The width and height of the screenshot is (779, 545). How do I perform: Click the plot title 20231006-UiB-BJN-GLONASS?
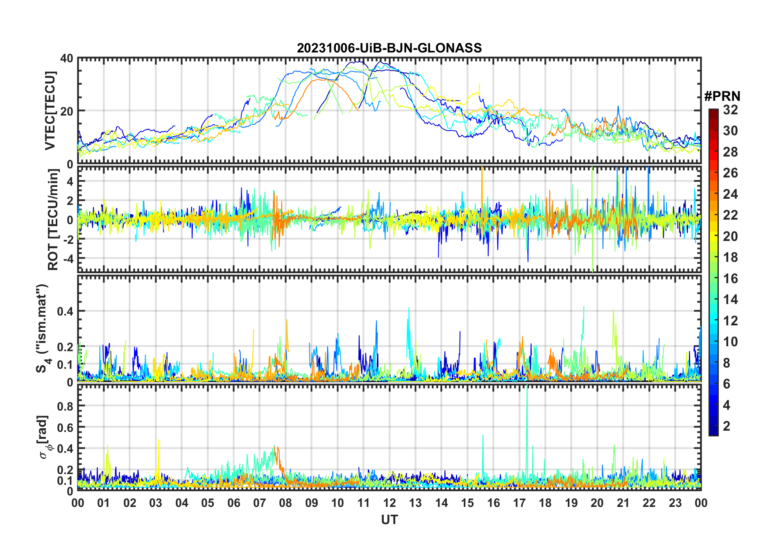point(389,48)
